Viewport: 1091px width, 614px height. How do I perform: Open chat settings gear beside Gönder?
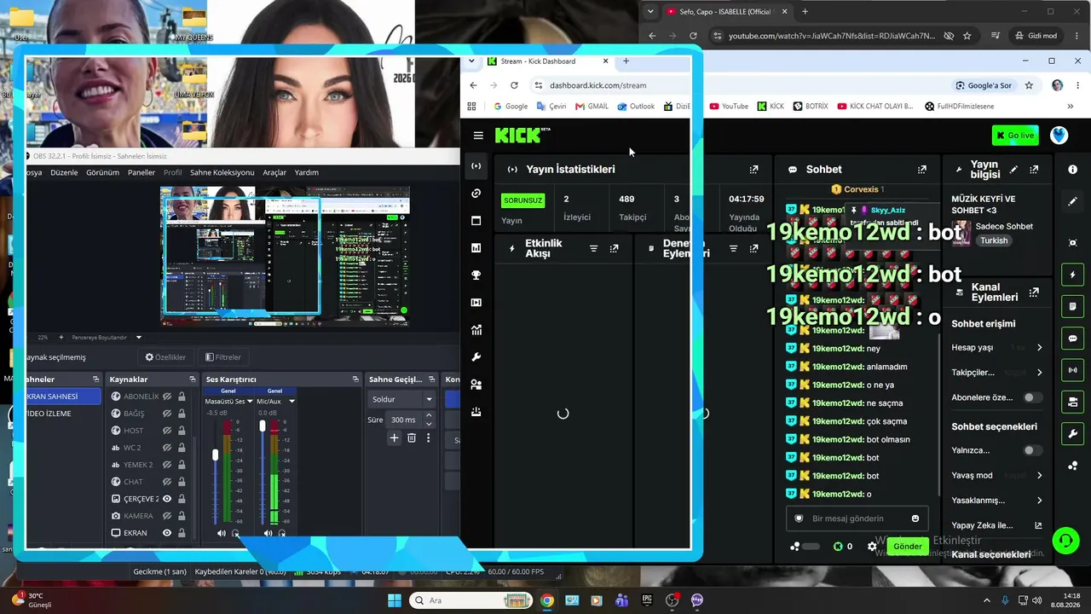point(872,547)
